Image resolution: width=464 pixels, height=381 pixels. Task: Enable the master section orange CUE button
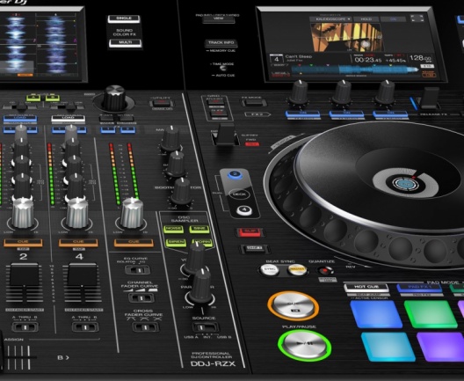click(134, 243)
